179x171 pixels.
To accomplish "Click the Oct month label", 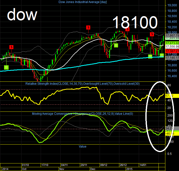I will [x=24, y=169].
